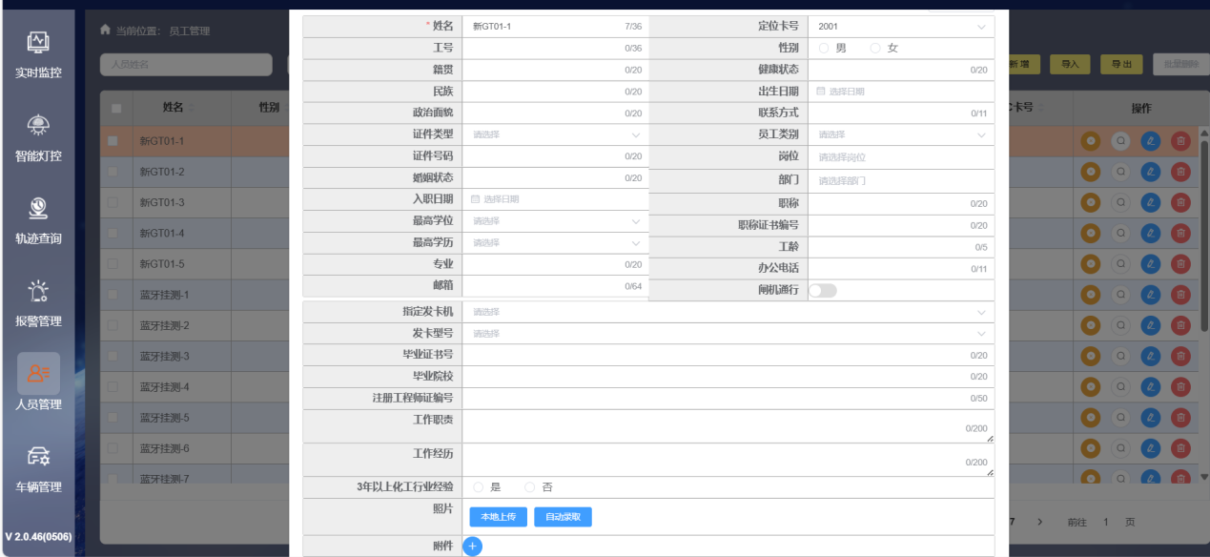The width and height of the screenshot is (1210, 557).
Task: Select 是 for 3年以上化工行业经验
Action: coord(479,487)
